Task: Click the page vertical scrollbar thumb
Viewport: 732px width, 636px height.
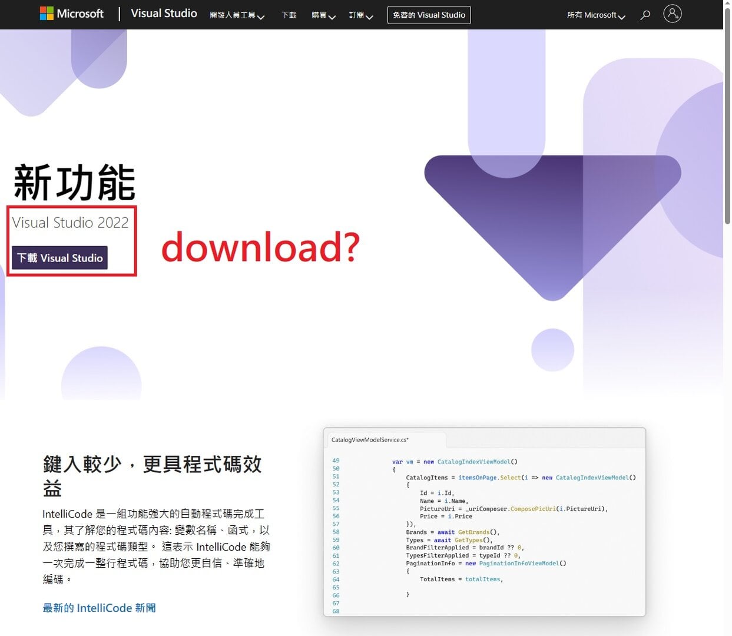Action: [x=727, y=116]
